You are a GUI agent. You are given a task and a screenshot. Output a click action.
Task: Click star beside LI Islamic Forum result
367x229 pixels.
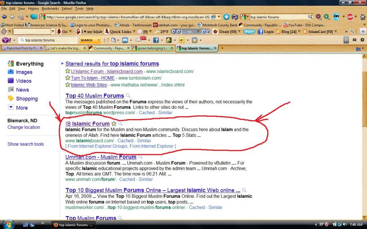[68, 71]
